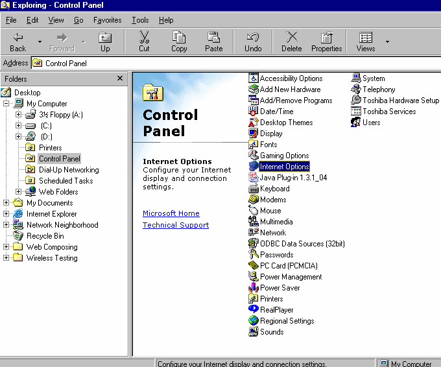Select the Sounds icon
The image size is (441, 367).
click(x=253, y=331)
